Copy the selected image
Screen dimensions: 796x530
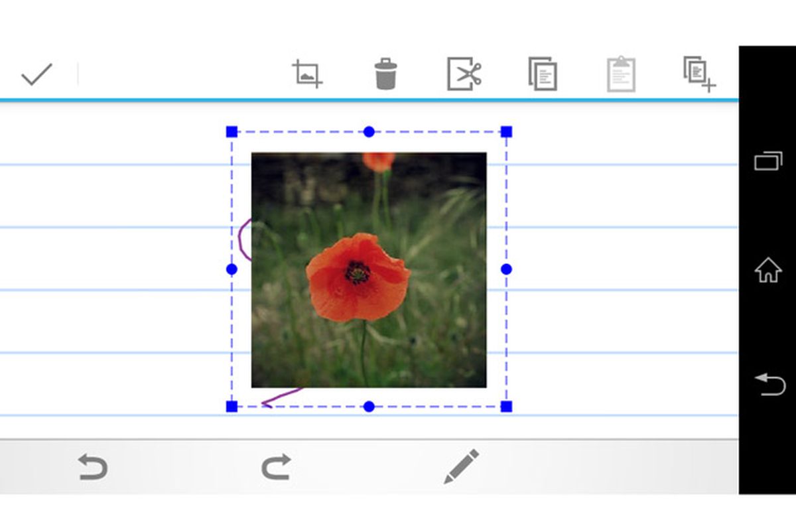pos(543,74)
